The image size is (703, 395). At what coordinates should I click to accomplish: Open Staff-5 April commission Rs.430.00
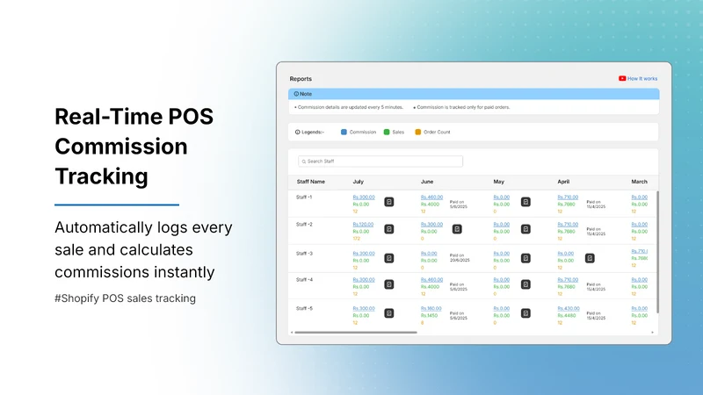pyautogui.click(x=569, y=309)
